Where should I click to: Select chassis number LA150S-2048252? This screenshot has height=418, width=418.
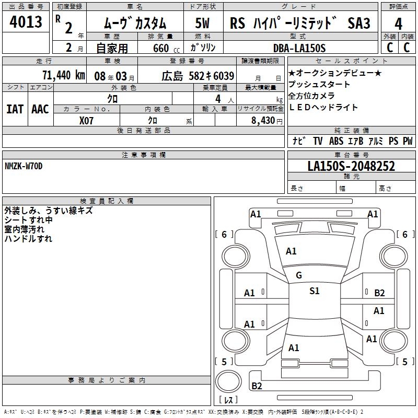(351, 166)
